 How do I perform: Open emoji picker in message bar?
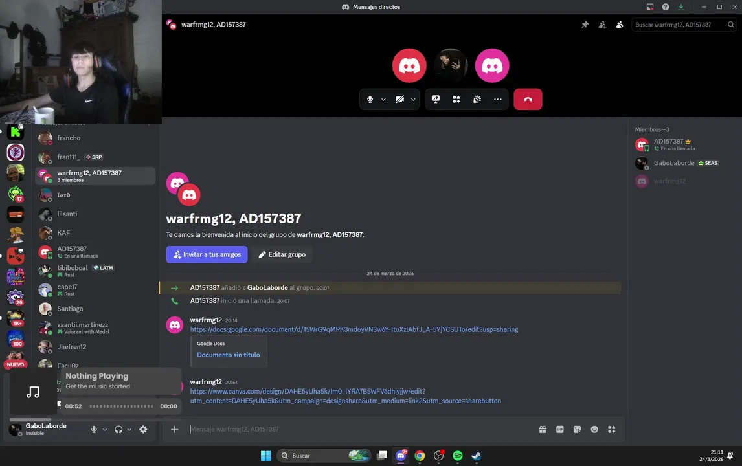[594, 429]
